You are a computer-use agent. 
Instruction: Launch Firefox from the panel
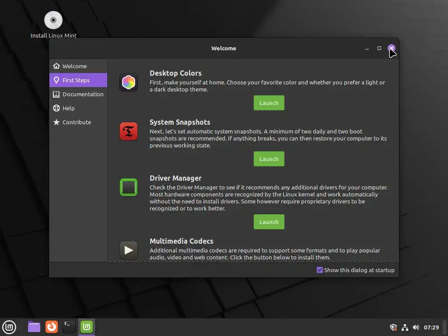52,327
